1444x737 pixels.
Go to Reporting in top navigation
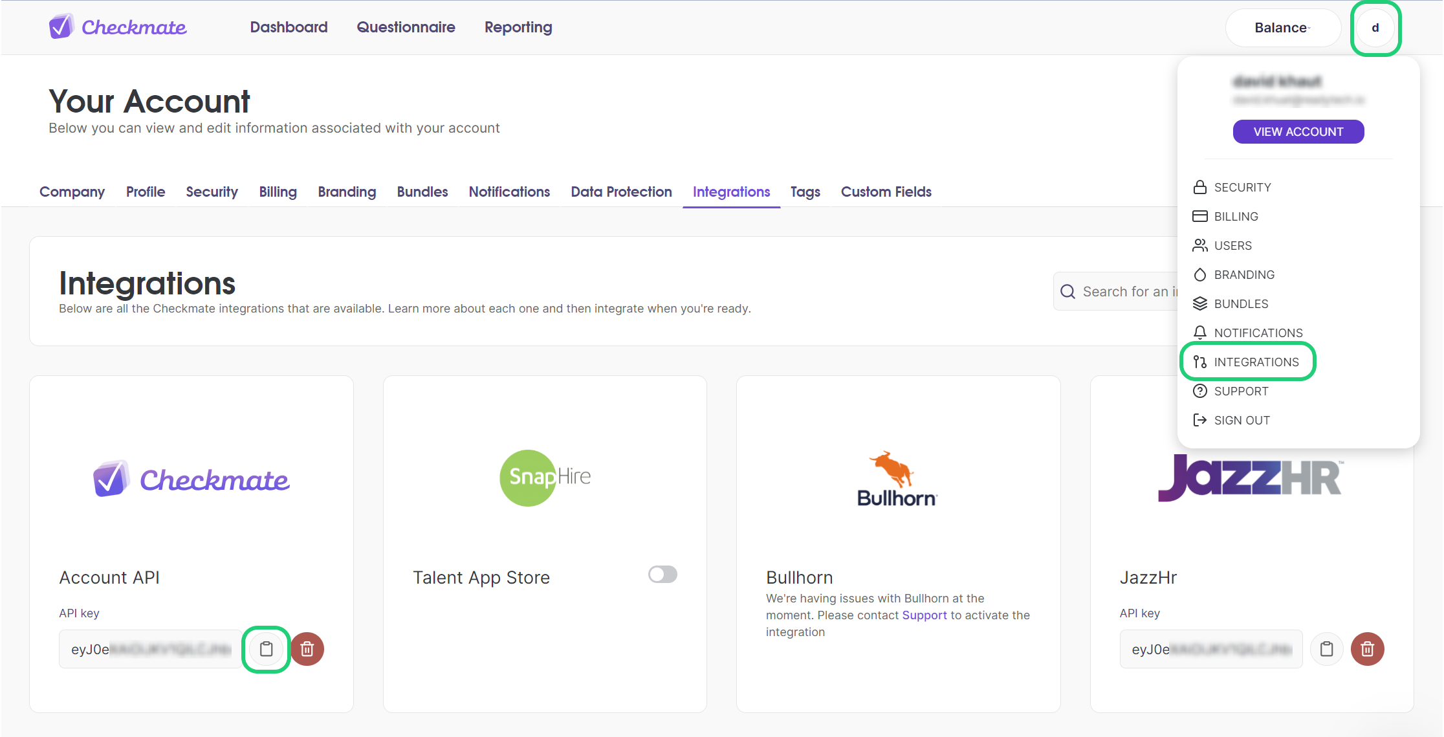tap(518, 27)
